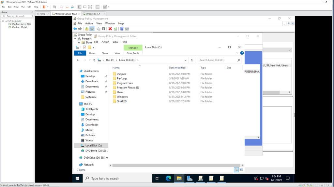Image resolution: width=334 pixels, height=187 pixels.
Task: Open Action menu in Group Policy Management Editor
Action: pos(105,42)
